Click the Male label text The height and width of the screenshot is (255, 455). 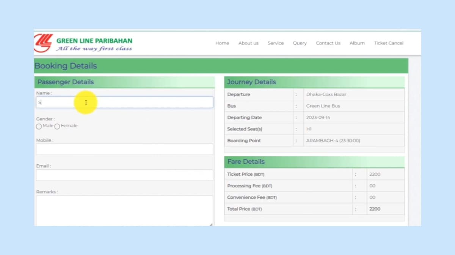point(48,126)
